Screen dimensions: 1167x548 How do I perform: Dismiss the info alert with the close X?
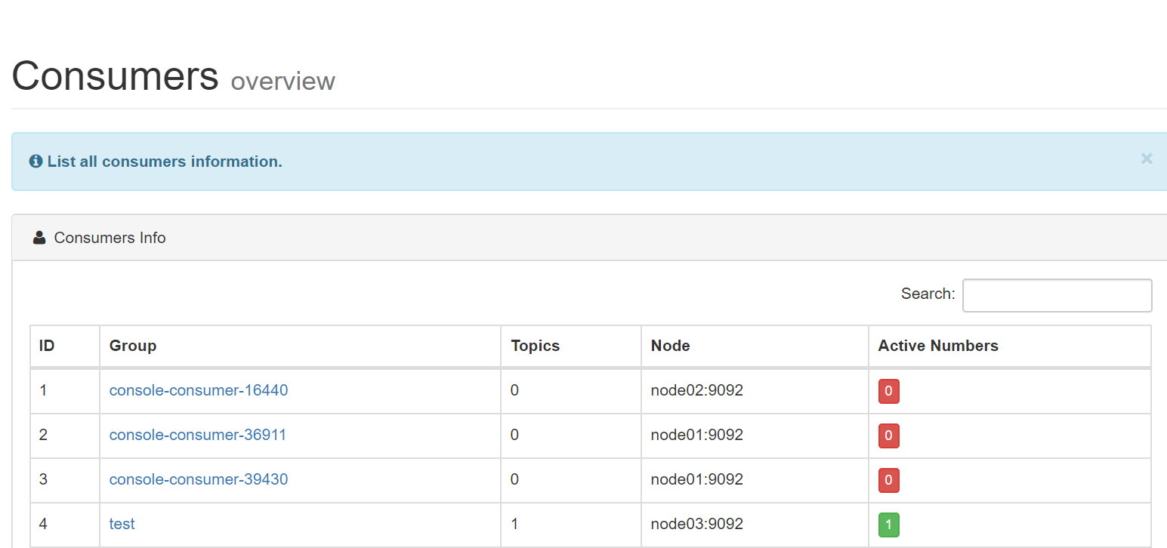(x=1146, y=159)
